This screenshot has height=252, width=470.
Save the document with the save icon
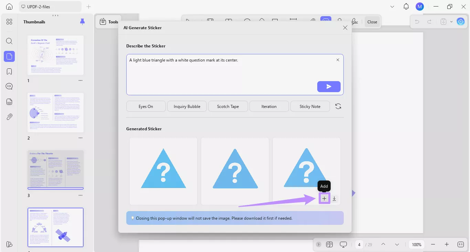(x=444, y=22)
